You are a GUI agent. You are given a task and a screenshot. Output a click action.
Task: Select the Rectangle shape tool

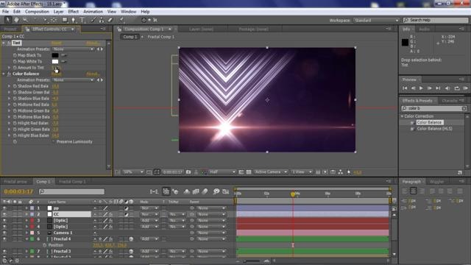65,20
